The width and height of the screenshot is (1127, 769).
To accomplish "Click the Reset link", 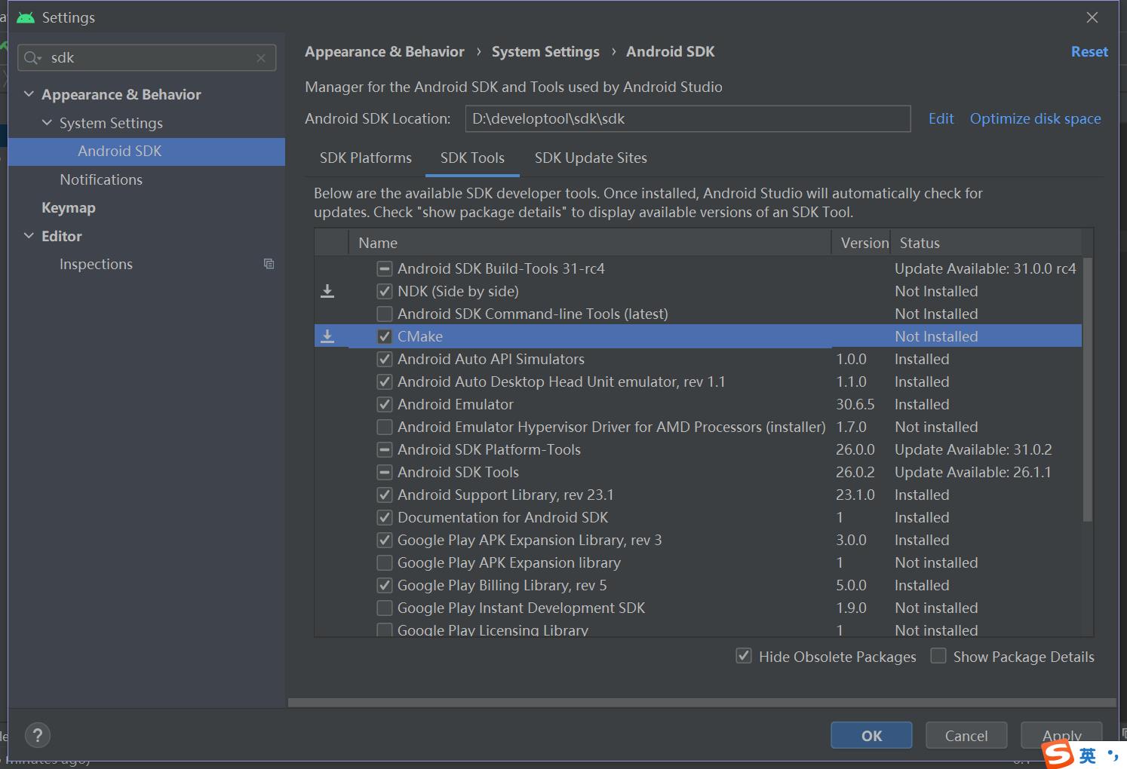I will [x=1089, y=51].
